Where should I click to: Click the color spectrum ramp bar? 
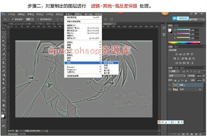point(184,43)
